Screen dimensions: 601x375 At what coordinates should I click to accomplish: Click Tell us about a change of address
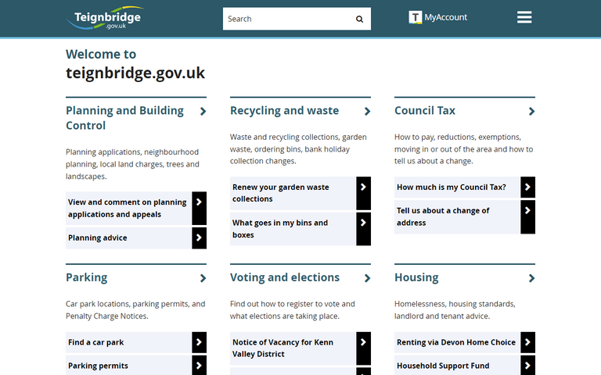click(443, 216)
